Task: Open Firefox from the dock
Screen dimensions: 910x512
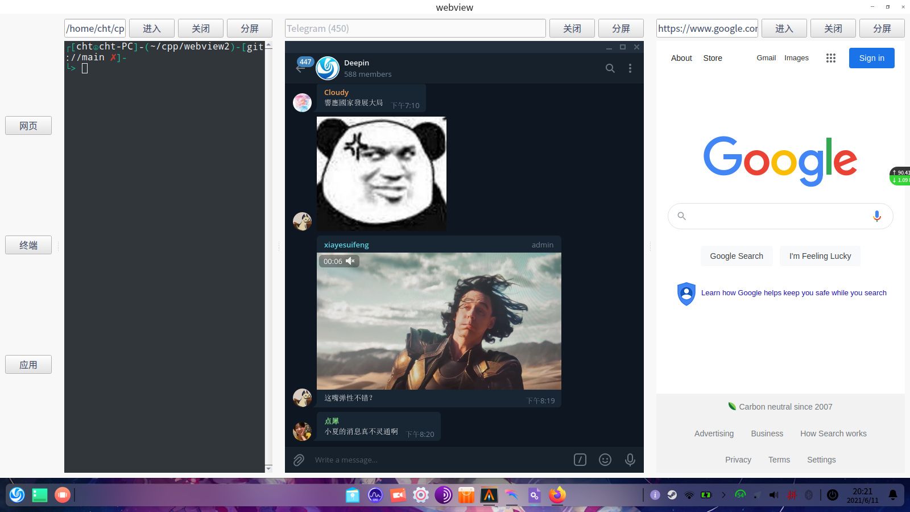Action: [x=557, y=495]
